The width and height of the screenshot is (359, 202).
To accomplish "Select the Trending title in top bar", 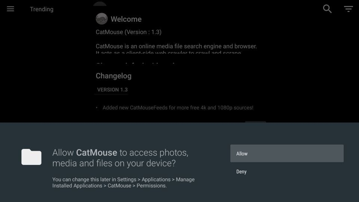I will [x=42, y=9].
